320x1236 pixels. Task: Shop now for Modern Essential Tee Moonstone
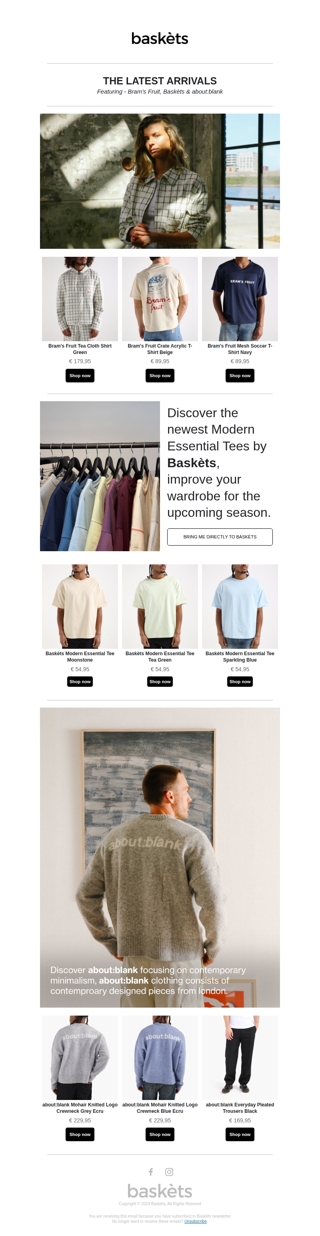[x=80, y=681]
